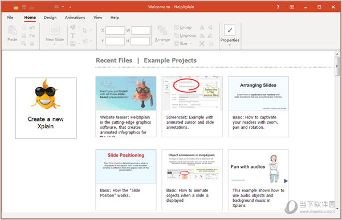
Task: Open the Screencast example with animated cursor
Action: coord(192,107)
